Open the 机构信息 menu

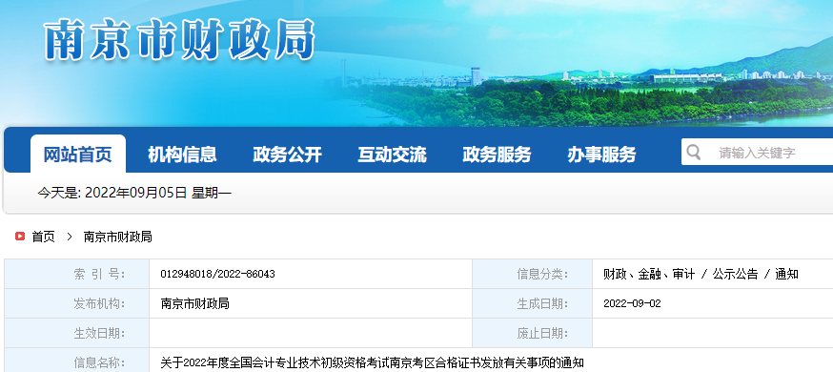coord(182,155)
